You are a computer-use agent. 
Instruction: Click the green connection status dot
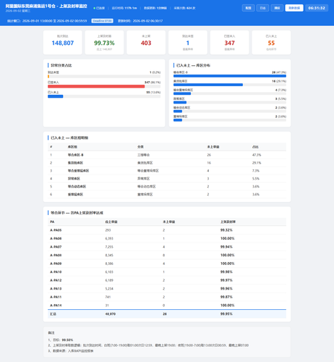click(x=94, y=8)
